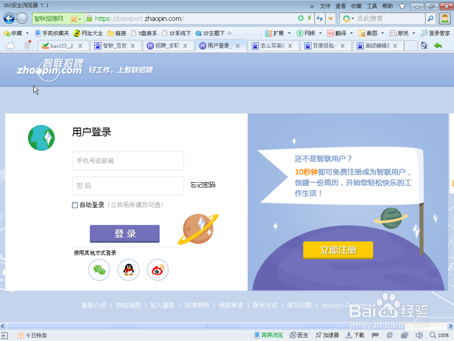Toggle the mute speaker icon in status bar
Viewport: 454px width, 341px height.
pos(419,335)
